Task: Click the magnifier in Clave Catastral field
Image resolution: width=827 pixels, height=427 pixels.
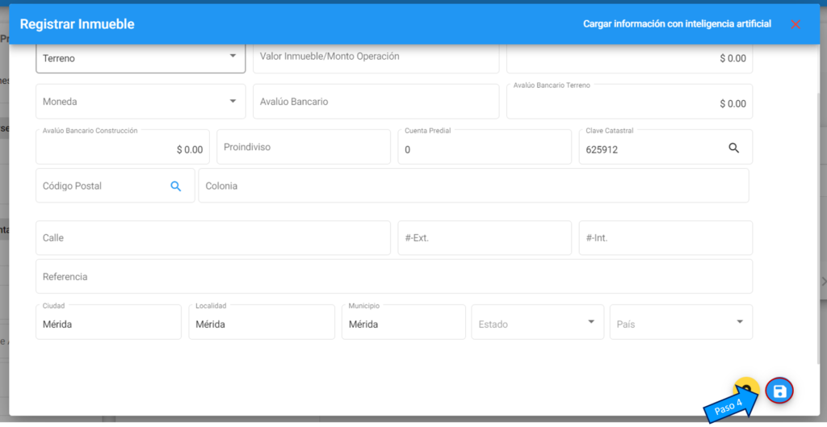Action: pyautogui.click(x=733, y=149)
